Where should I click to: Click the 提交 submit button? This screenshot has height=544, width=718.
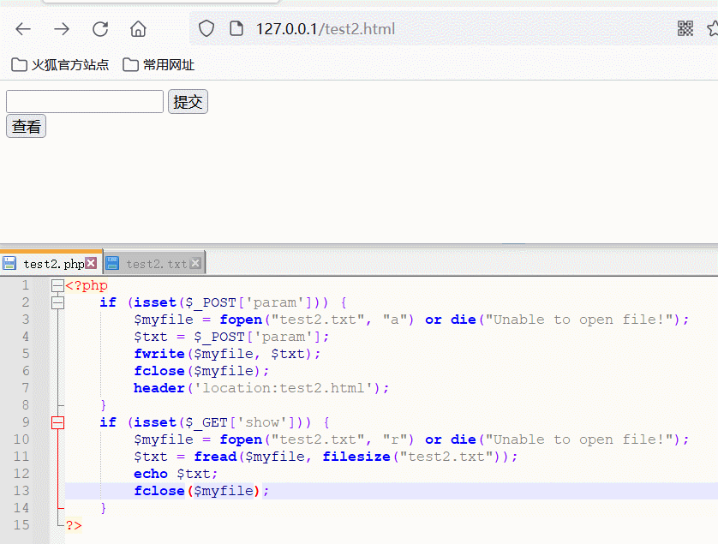click(188, 102)
